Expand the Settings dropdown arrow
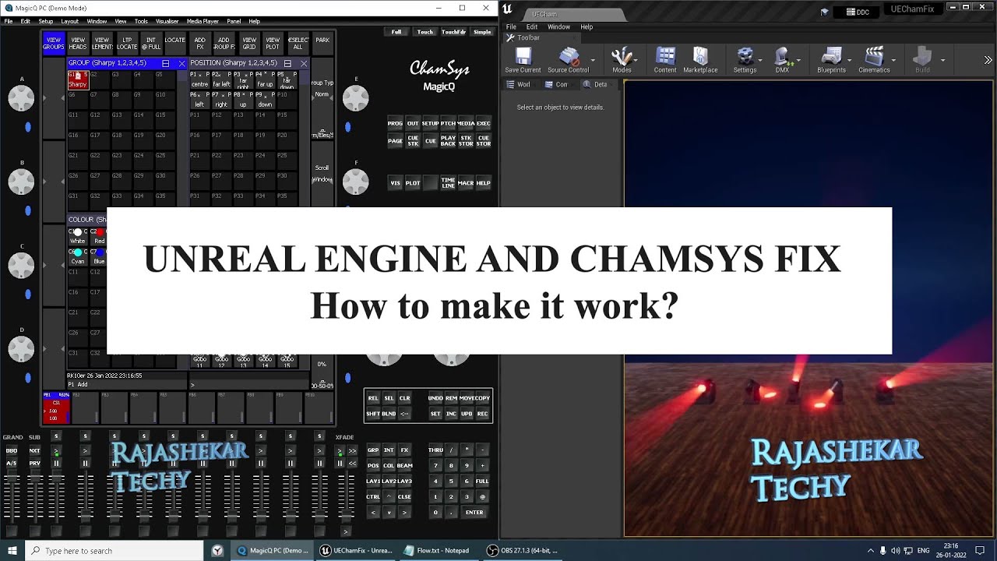997x561 pixels. pyautogui.click(x=762, y=60)
